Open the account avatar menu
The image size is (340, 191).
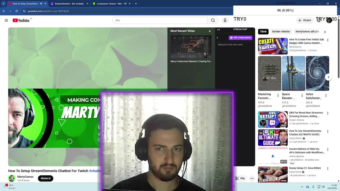coord(329,20)
